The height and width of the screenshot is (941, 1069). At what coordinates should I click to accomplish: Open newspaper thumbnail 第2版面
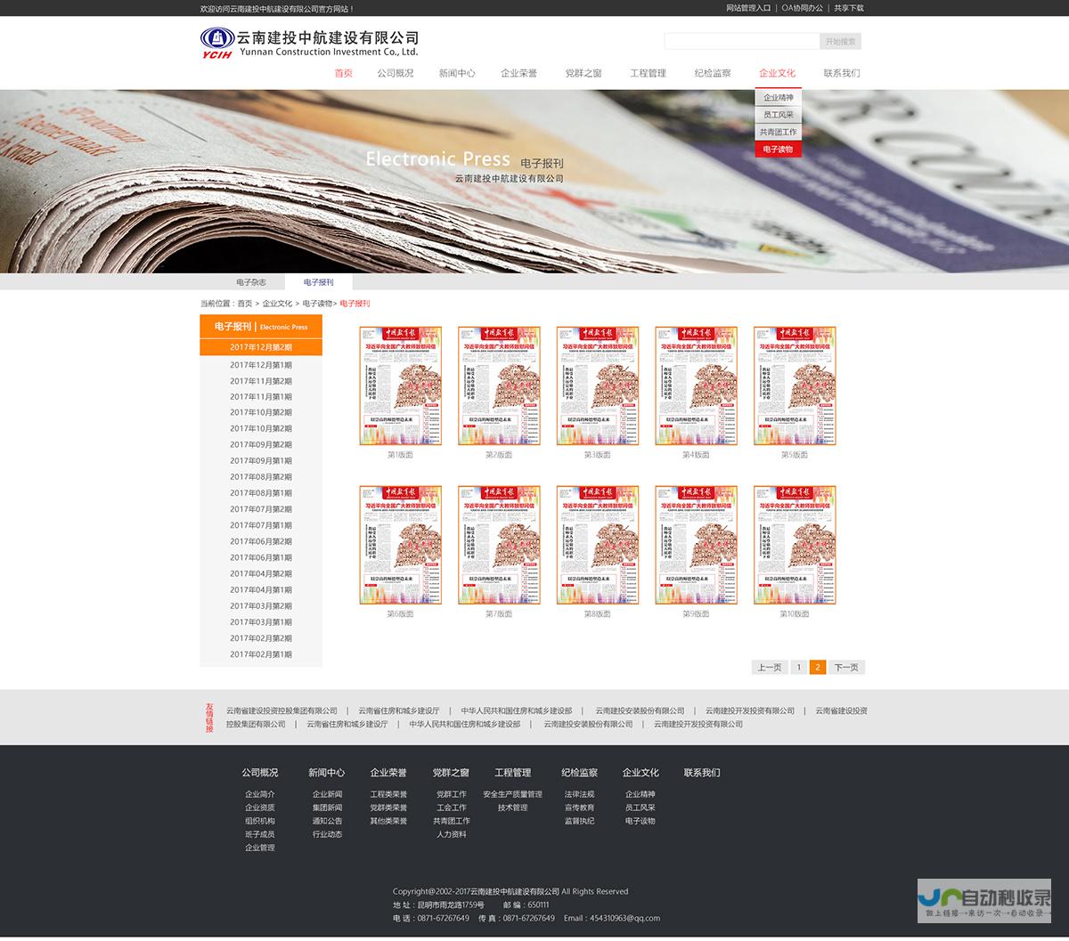[x=499, y=385]
